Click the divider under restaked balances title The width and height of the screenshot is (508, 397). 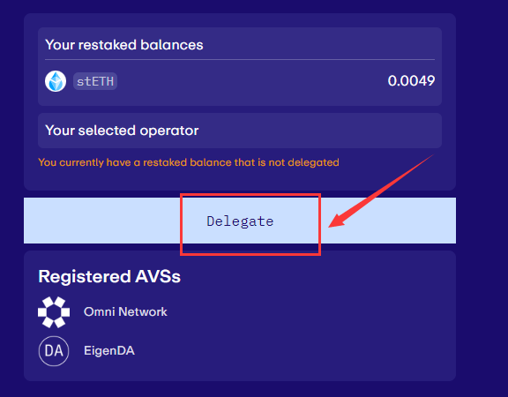(x=240, y=60)
